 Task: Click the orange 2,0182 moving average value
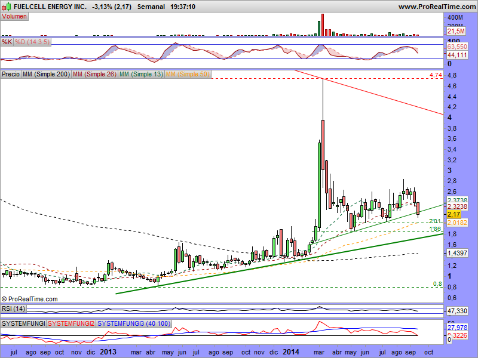[457, 223]
